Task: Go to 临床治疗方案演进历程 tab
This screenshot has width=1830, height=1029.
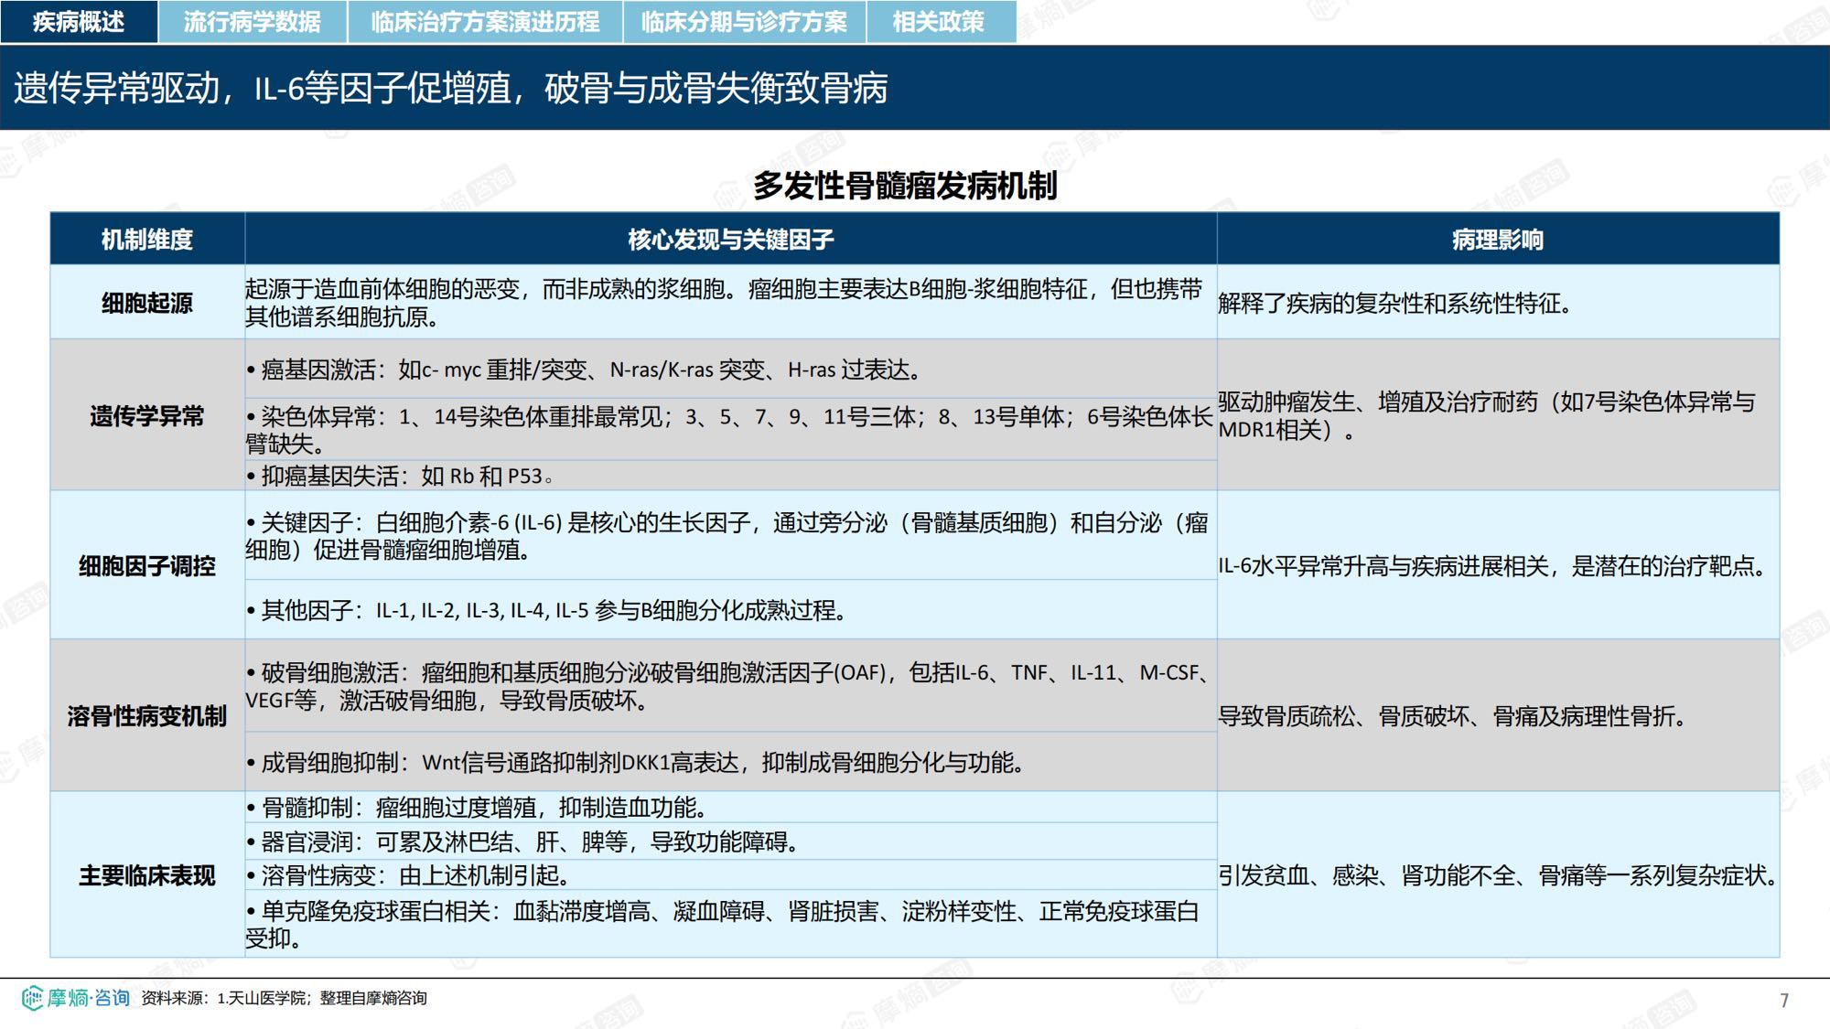Action: click(x=485, y=21)
